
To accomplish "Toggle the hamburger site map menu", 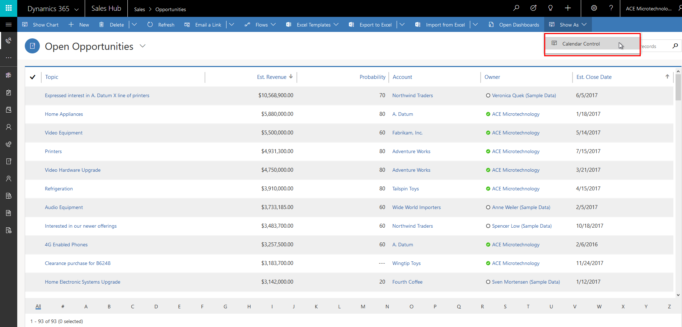I will pyautogui.click(x=9, y=24).
